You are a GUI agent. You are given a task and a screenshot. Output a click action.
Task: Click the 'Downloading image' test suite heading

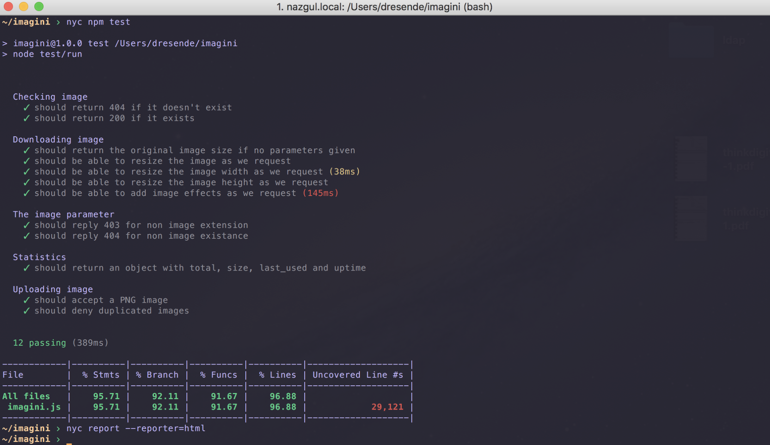coord(58,140)
